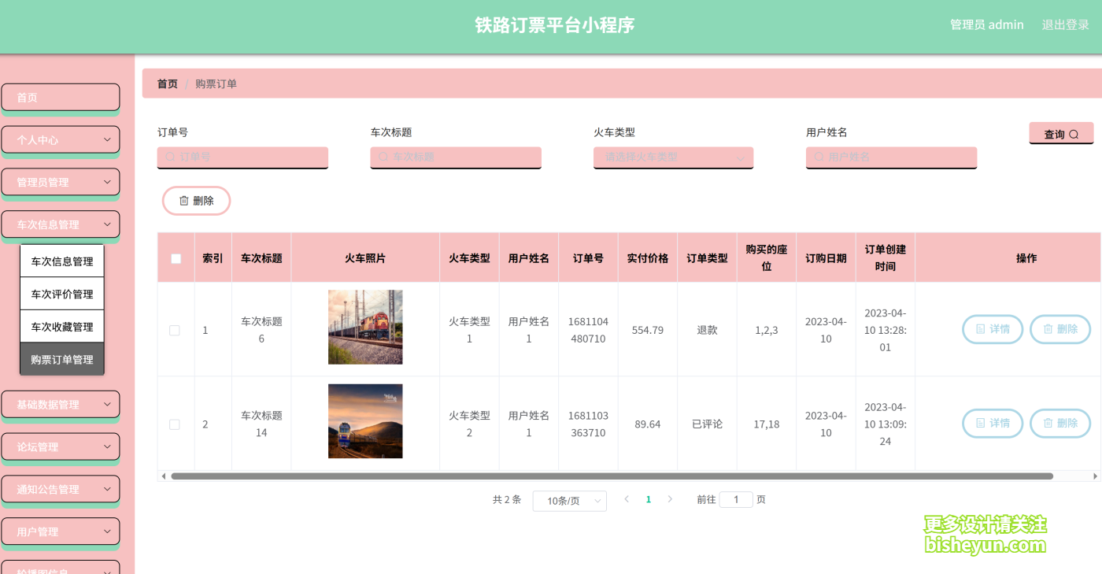
Task: Expand the 论坛管理 sidebar section
Action: [x=61, y=446]
